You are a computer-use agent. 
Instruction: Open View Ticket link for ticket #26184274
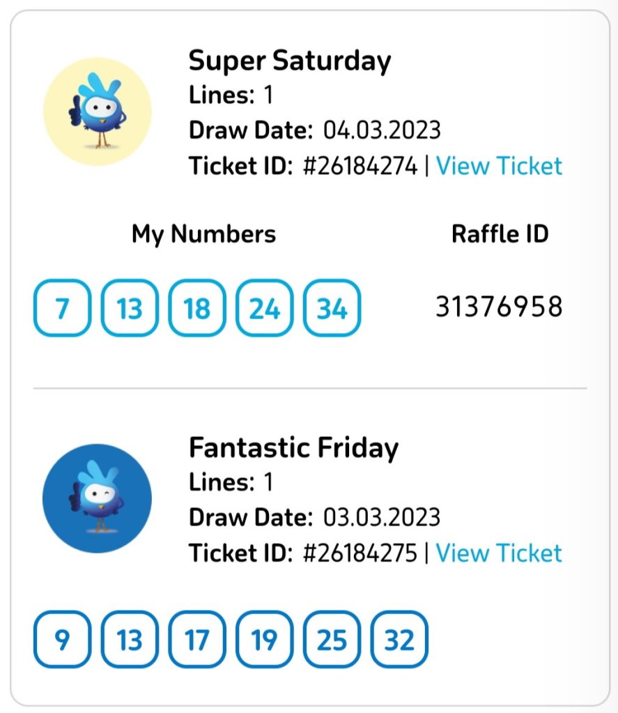click(x=499, y=166)
